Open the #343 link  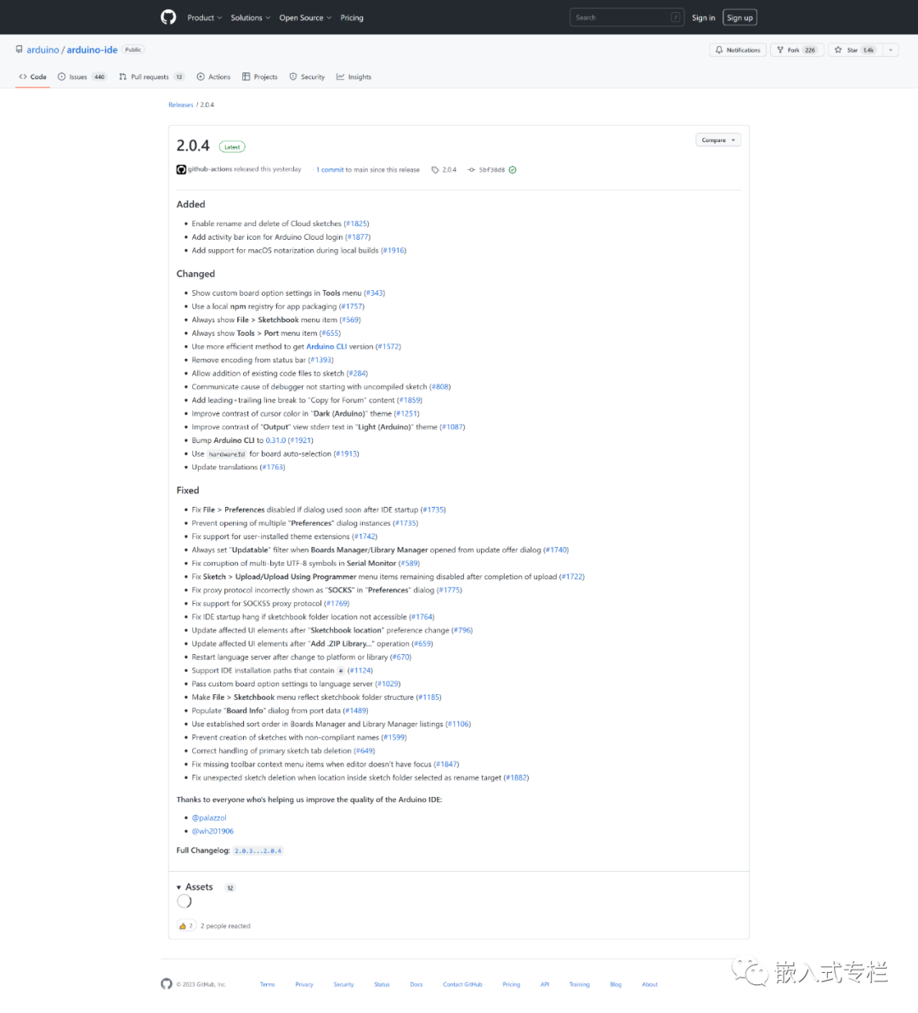[x=375, y=293]
